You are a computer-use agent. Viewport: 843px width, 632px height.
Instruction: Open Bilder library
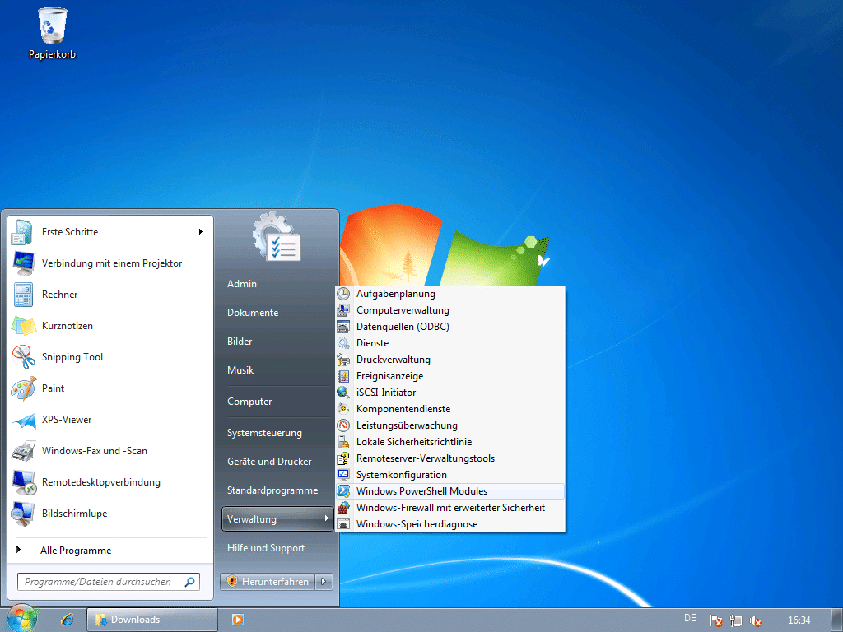[x=240, y=342]
